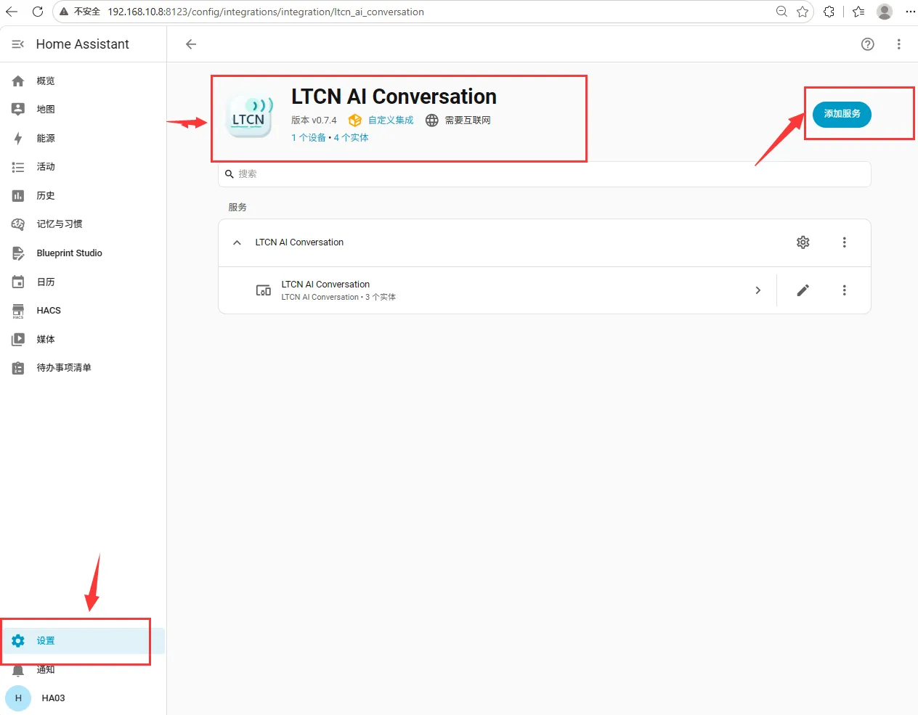Open the top-right page overflow menu
Screen dimensions: 918x715
coord(898,44)
